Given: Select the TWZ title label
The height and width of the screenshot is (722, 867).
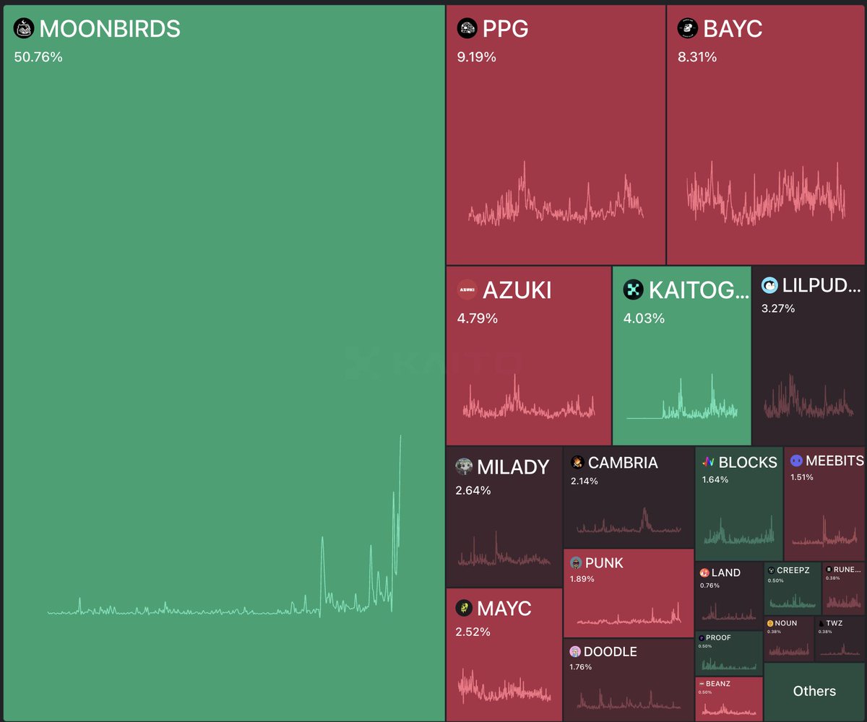Looking at the screenshot, I should coord(834,622).
